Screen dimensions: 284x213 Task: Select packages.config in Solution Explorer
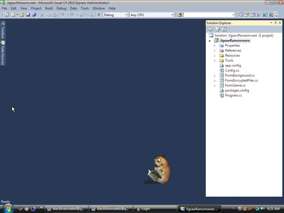click(x=237, y=90)
